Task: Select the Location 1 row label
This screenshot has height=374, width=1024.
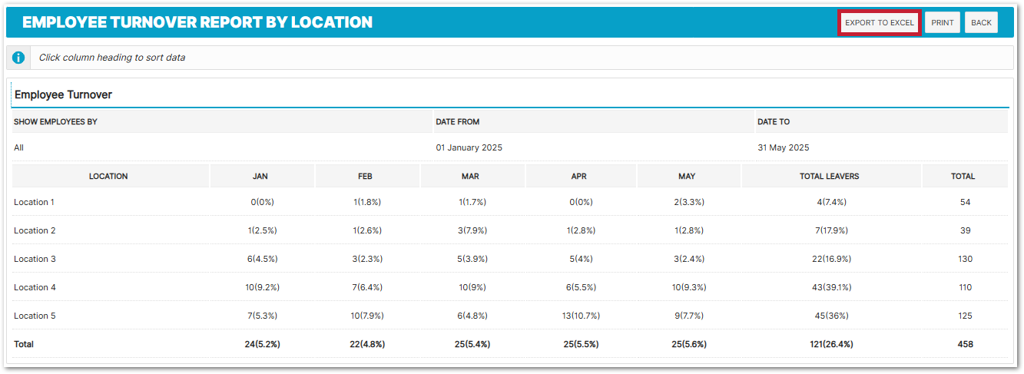Action: point(35,202)
